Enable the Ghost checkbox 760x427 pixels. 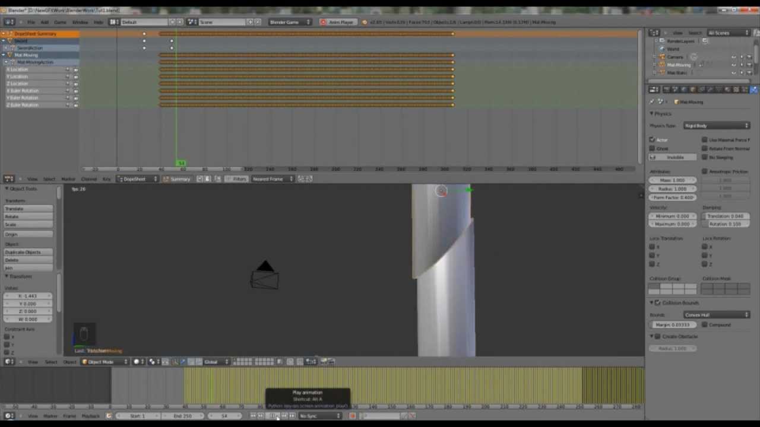tap(653, 148)
